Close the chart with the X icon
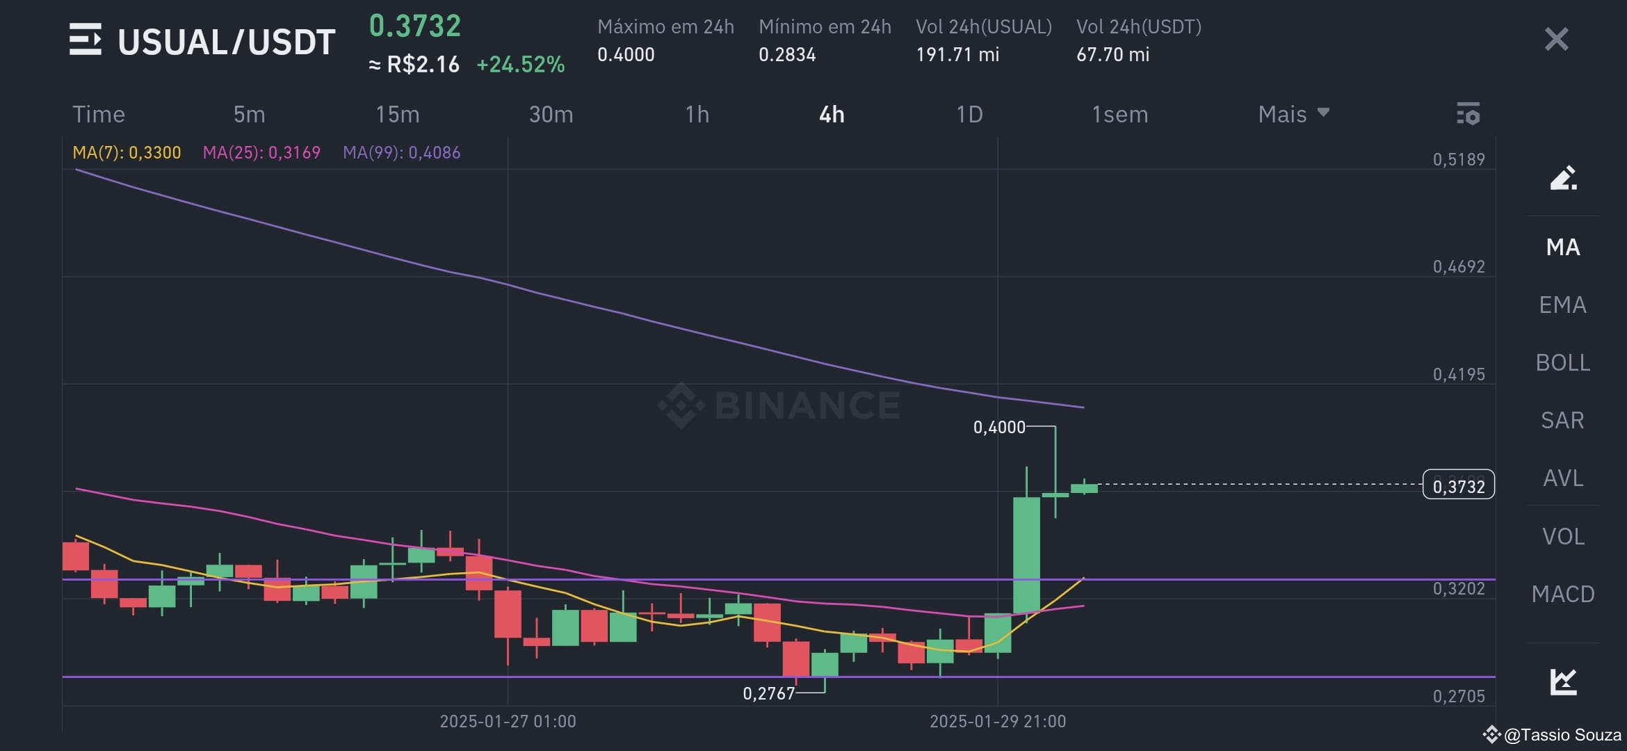This screenshot has height=751, width=1627. [x=1556, y=40]
